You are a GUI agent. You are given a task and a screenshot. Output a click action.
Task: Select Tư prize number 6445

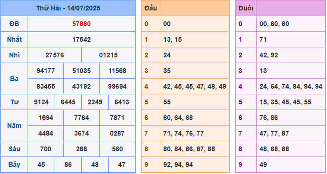[68, 102]
